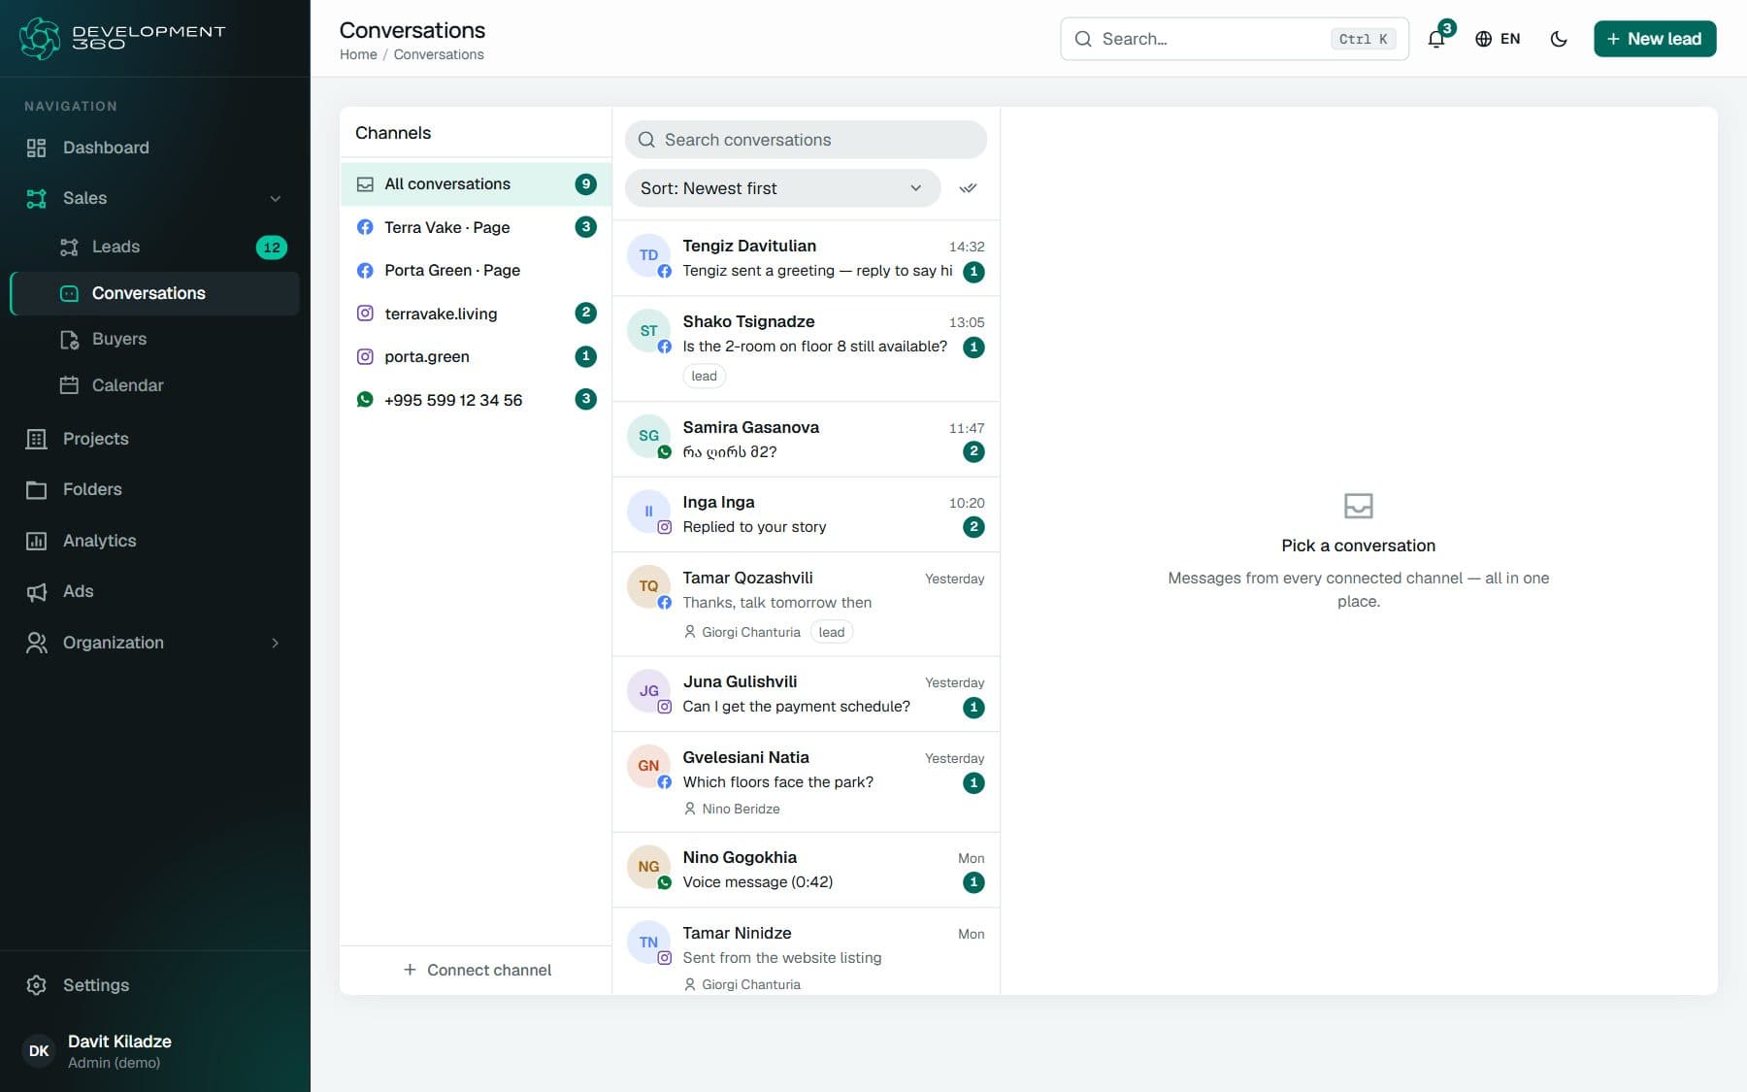Click SG avatar of Samira Gasanova
1747x1092 pixels.
(x=648, y=436)
